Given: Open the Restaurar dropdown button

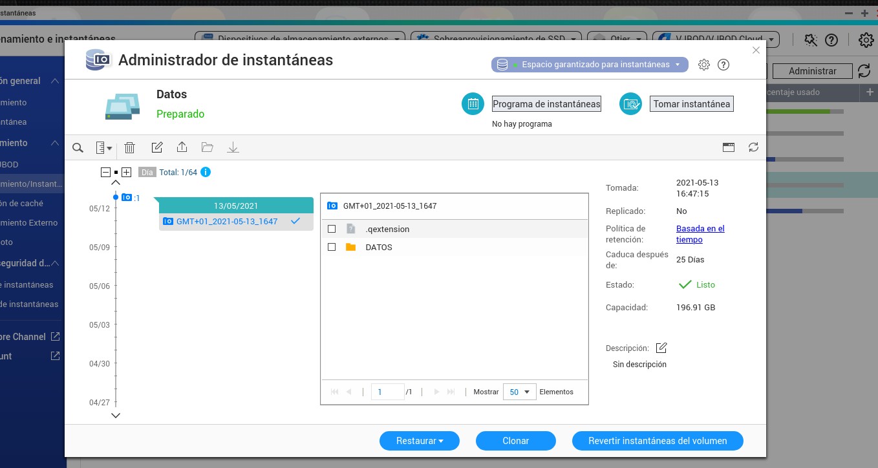Looking at the screenshot, I should (x=419, y=441).
